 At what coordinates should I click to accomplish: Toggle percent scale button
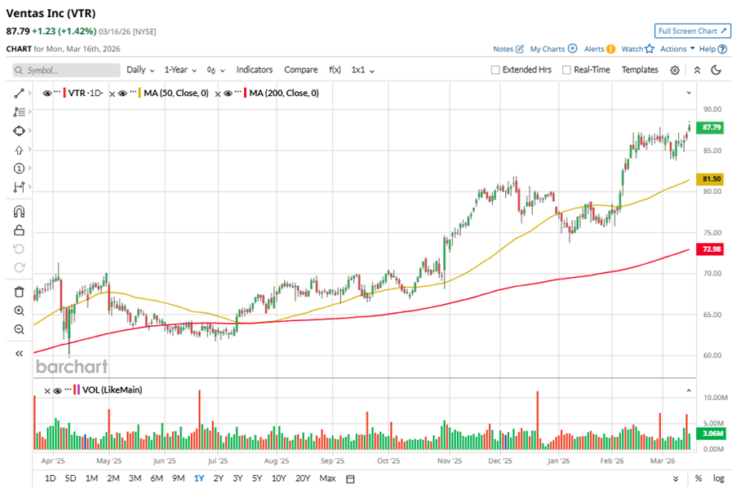[698, 478]
